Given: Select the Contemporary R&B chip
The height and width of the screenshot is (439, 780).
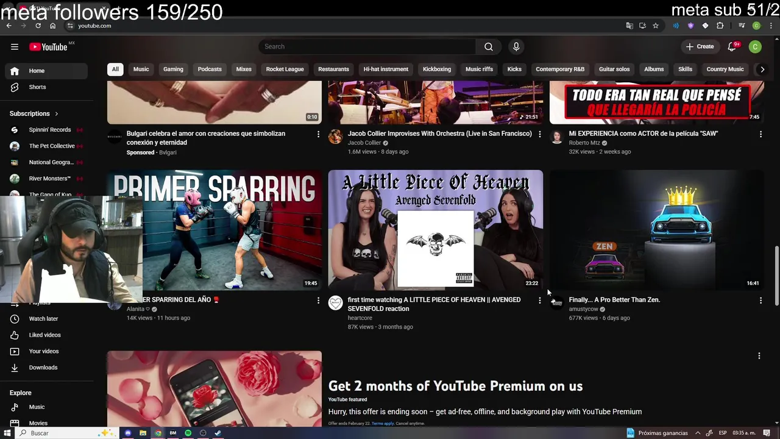Looking at the screenshot, I should 560,70.
